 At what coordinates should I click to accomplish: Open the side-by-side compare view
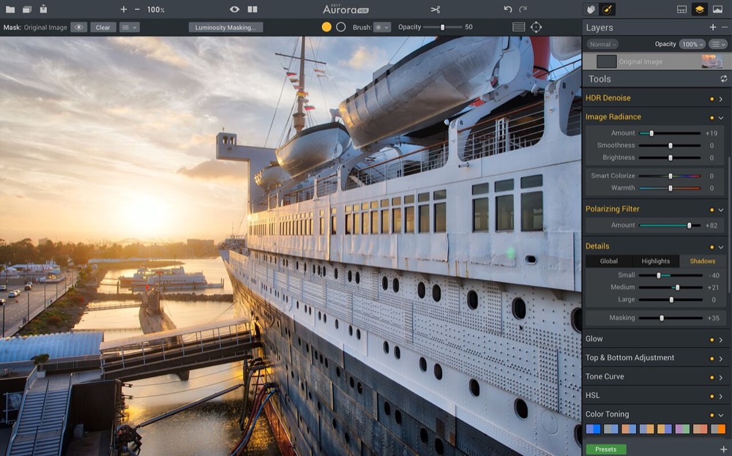253,9
